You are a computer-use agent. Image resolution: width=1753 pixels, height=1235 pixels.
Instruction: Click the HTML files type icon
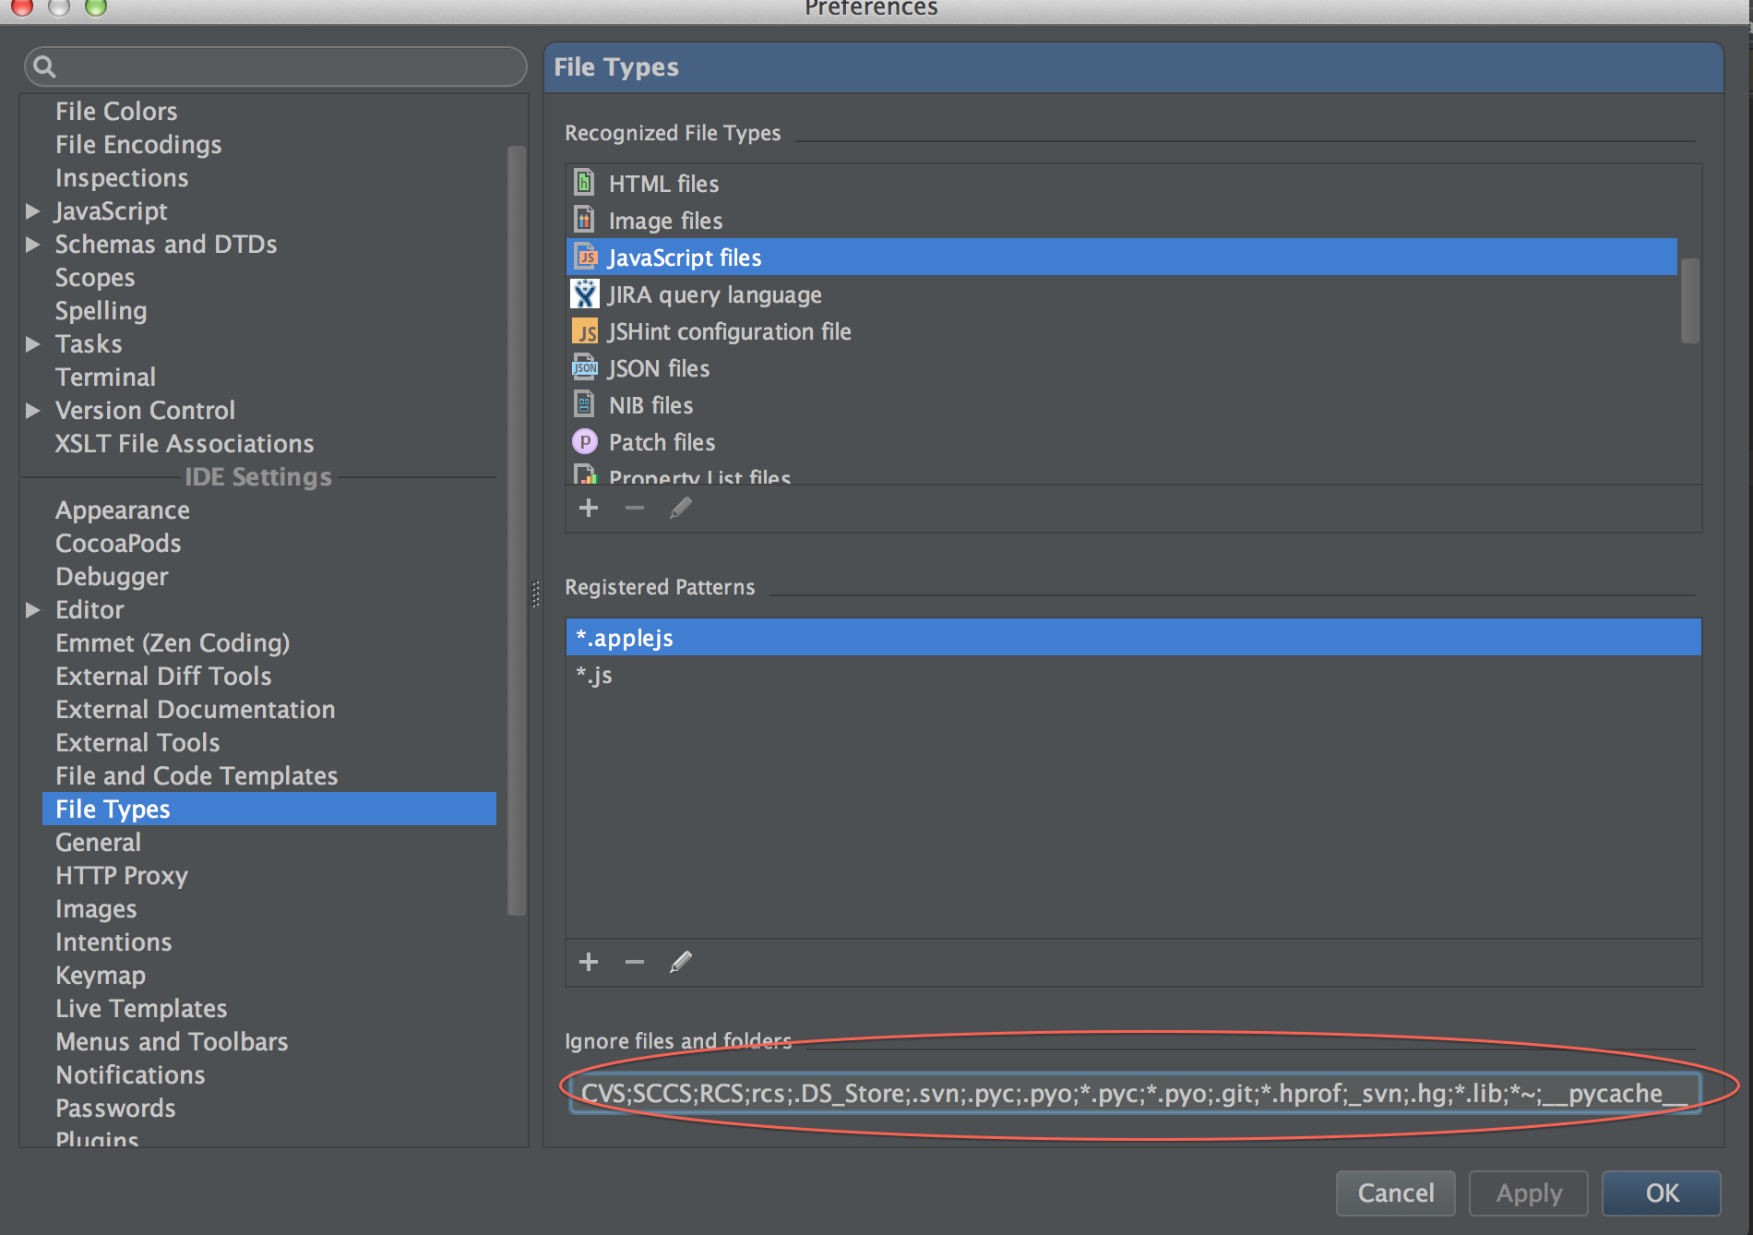pyautogui.click(x=584, y=182)
